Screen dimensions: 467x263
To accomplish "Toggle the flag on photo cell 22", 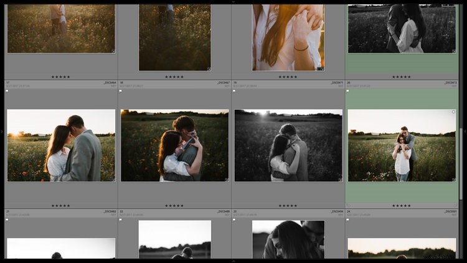I will pyautogui.click(x=121, y=220).
